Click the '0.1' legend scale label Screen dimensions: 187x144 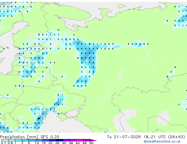tap(3, 143)
